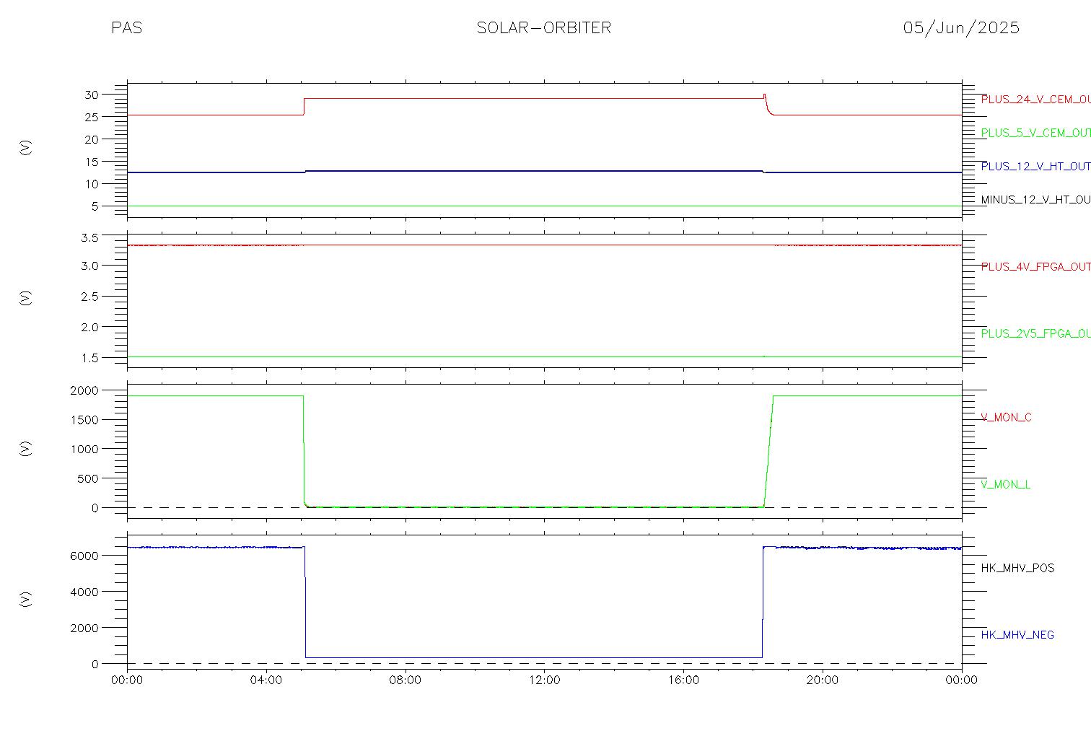Click the 08:00 time axis label
The height and width of the screenshot is (736, 1091).
tap(406, 680)
